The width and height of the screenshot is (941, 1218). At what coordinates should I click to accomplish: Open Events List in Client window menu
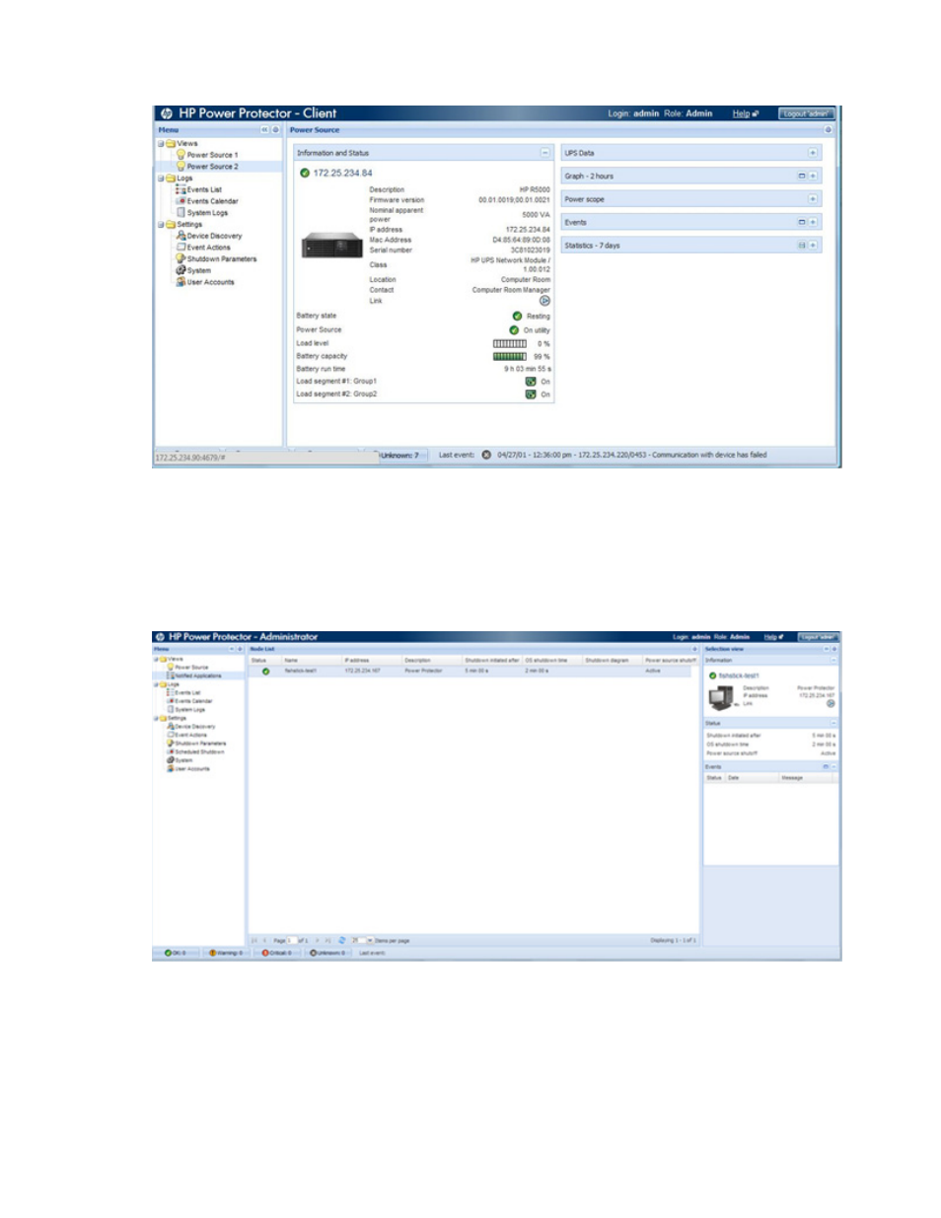pyautogui.click(x=204, y=189)
